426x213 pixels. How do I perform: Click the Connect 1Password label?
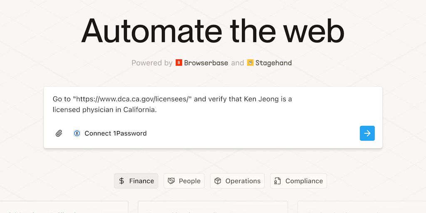[x=116, y=134]
